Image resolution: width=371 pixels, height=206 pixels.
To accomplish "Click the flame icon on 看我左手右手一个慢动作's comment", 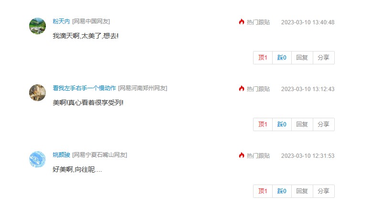I will coord(241,89).
